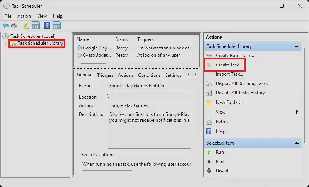Click the task Name field Google Play Games Notifier

point(149,86)
